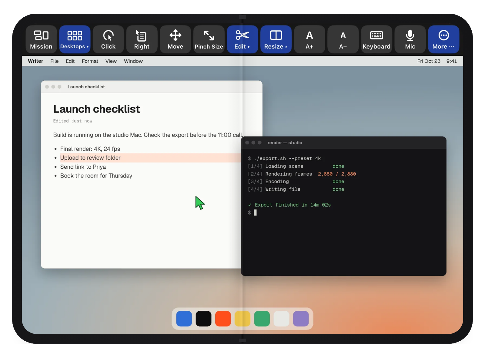485x358 pixels.
Task: Expand the Desktops menu button
Action: click(75, 39)
